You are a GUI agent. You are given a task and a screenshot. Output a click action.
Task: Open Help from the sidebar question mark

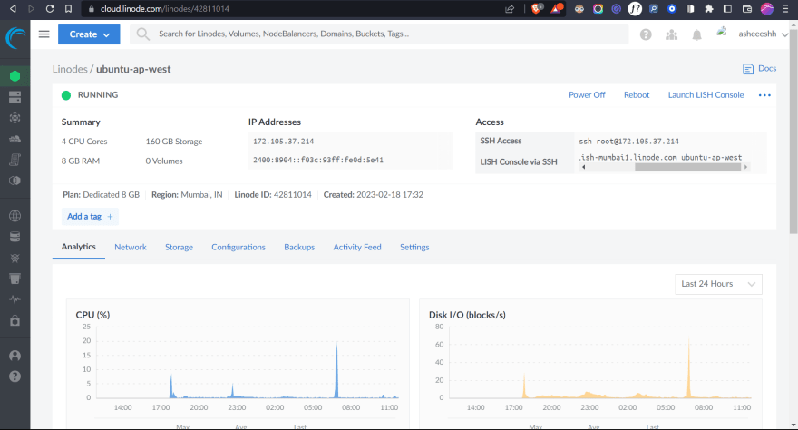coord(15,376)
